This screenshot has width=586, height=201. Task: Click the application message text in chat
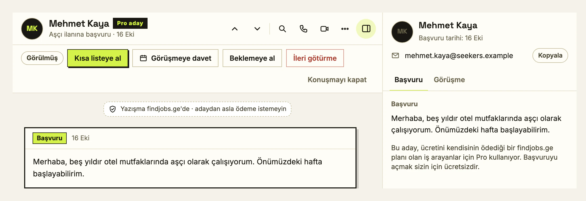click(x=177, y=168)
